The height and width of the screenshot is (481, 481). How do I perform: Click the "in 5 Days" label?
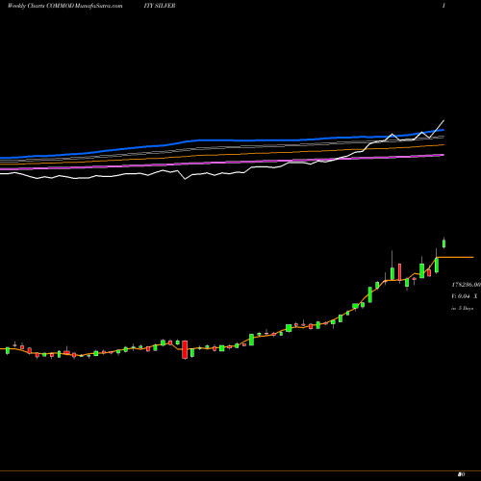pyautogui.click(x=463, y=308)
